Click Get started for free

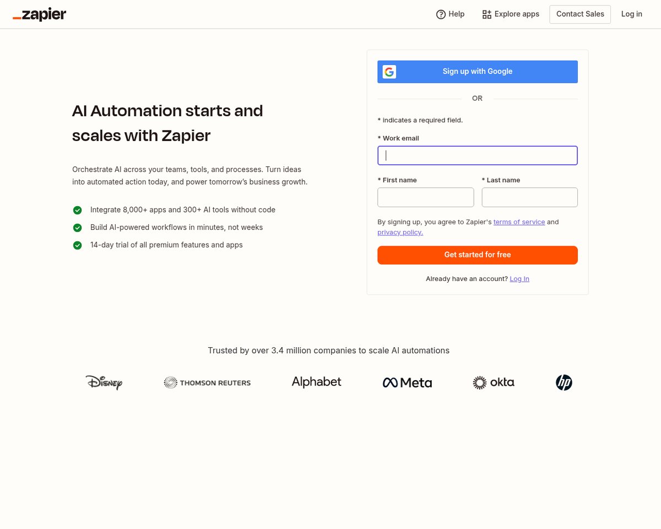[x=478, y=255]
